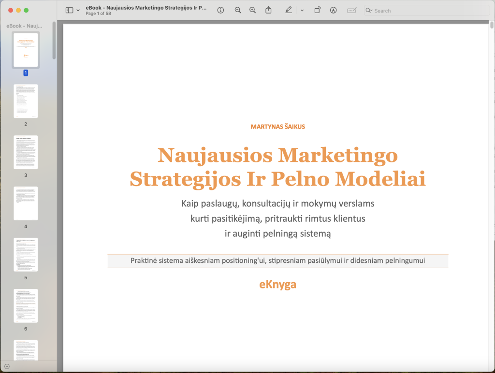495x373 pixels.
Task: Click the title line "Naujausios Marketingo"
Action: (x=277, y=155)
